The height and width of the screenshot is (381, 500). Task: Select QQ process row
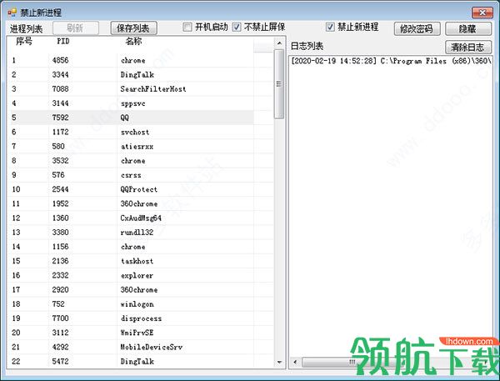(x=132, y=118)
